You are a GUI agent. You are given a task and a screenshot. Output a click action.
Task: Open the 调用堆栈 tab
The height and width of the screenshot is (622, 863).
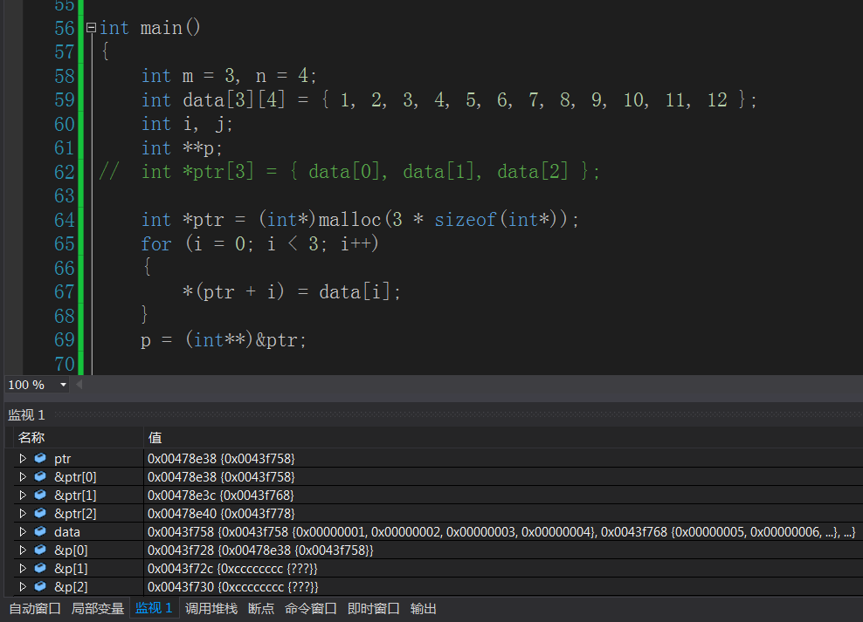point(211,609)
